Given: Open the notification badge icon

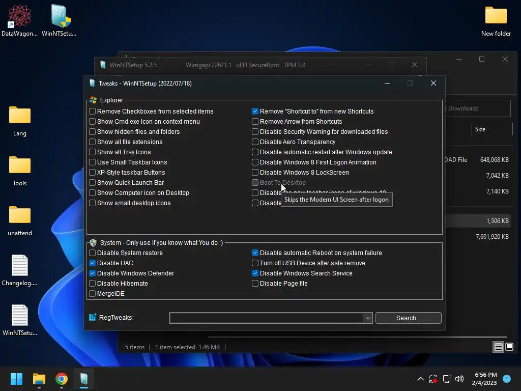Looking at the screenshot, I should (507, 379).
